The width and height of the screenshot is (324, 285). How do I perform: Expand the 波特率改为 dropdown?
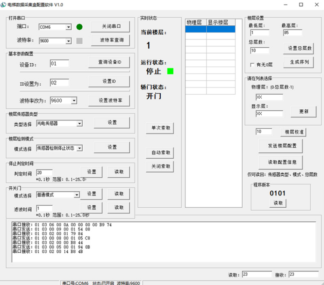pyautogui.click(x=74, y=101)
